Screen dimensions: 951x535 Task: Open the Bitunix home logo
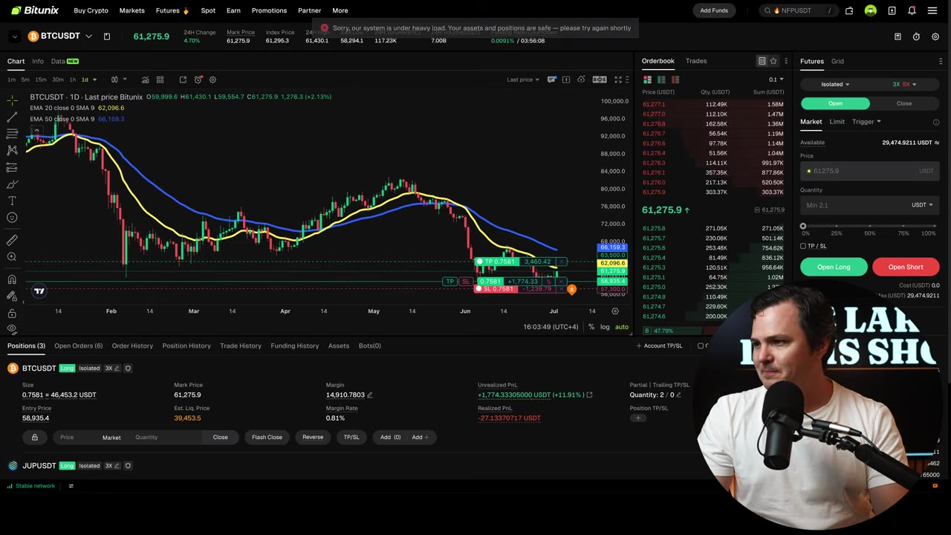pos(35,10)
